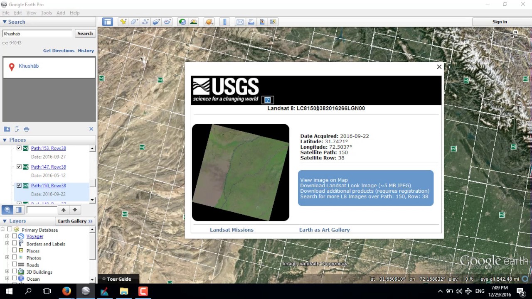Click the Landsat scene preview thumbnail

pyautogui.click(x=240, y=172)
